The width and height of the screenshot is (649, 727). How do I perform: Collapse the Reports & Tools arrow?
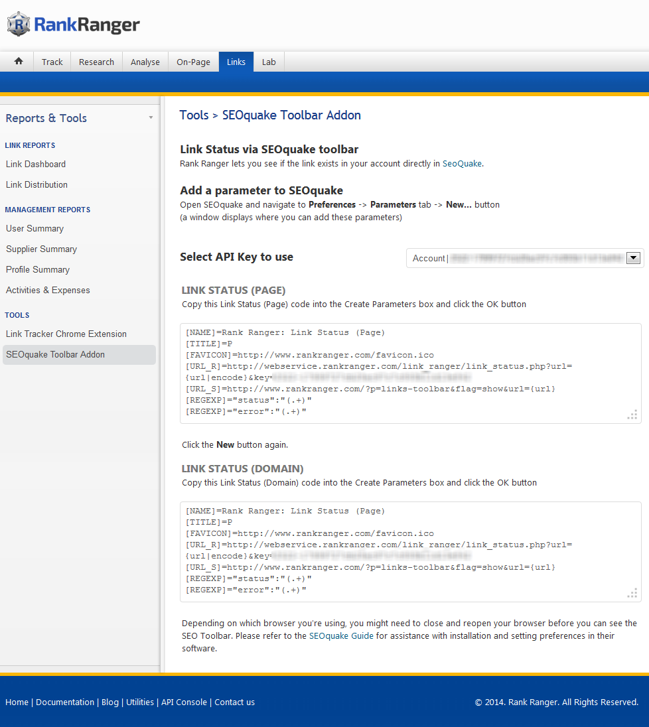151,118
